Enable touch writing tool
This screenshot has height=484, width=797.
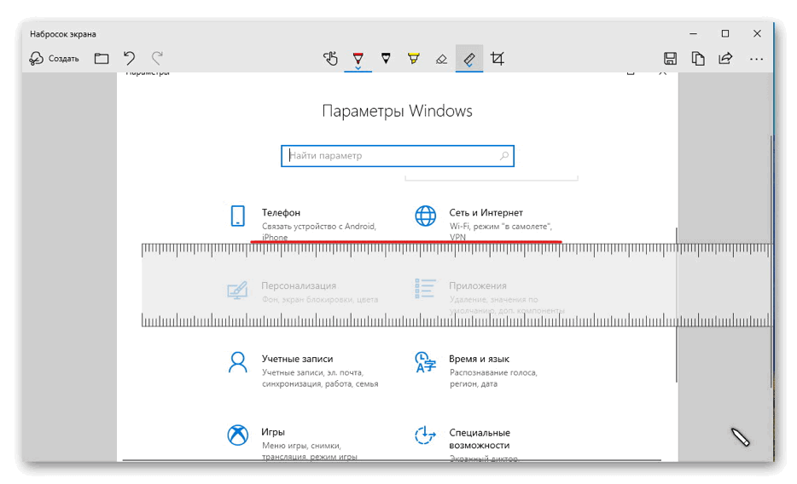(330, 59)
